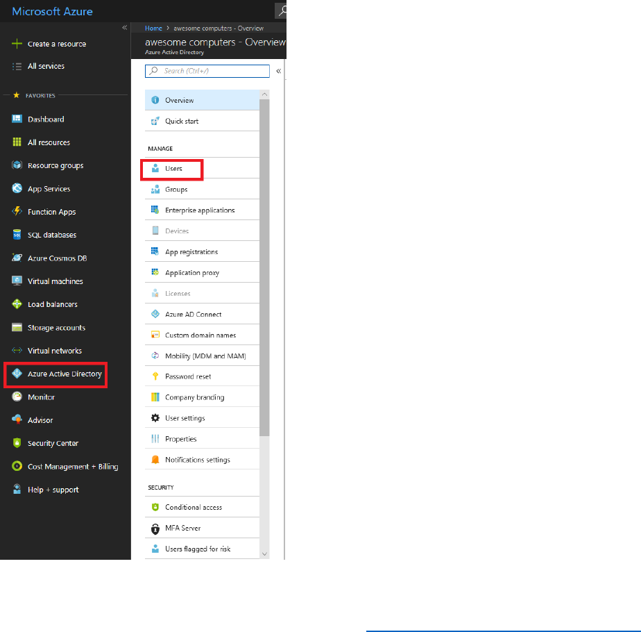The image size is (641, 632).
Task: Open Users under Manage
Action: tap(202, 168)
